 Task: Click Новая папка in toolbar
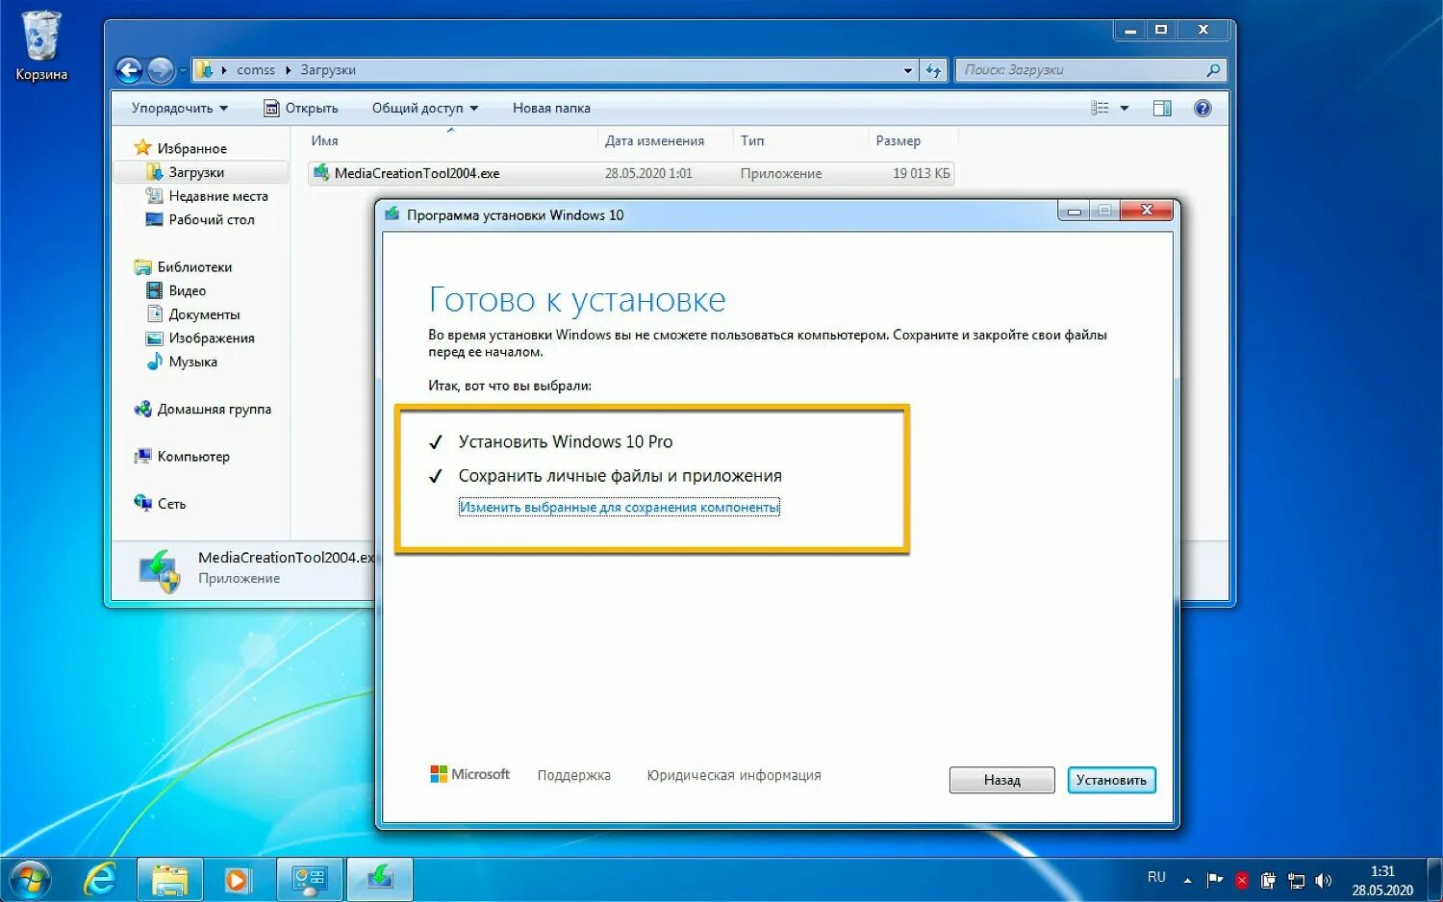(551, 109)
